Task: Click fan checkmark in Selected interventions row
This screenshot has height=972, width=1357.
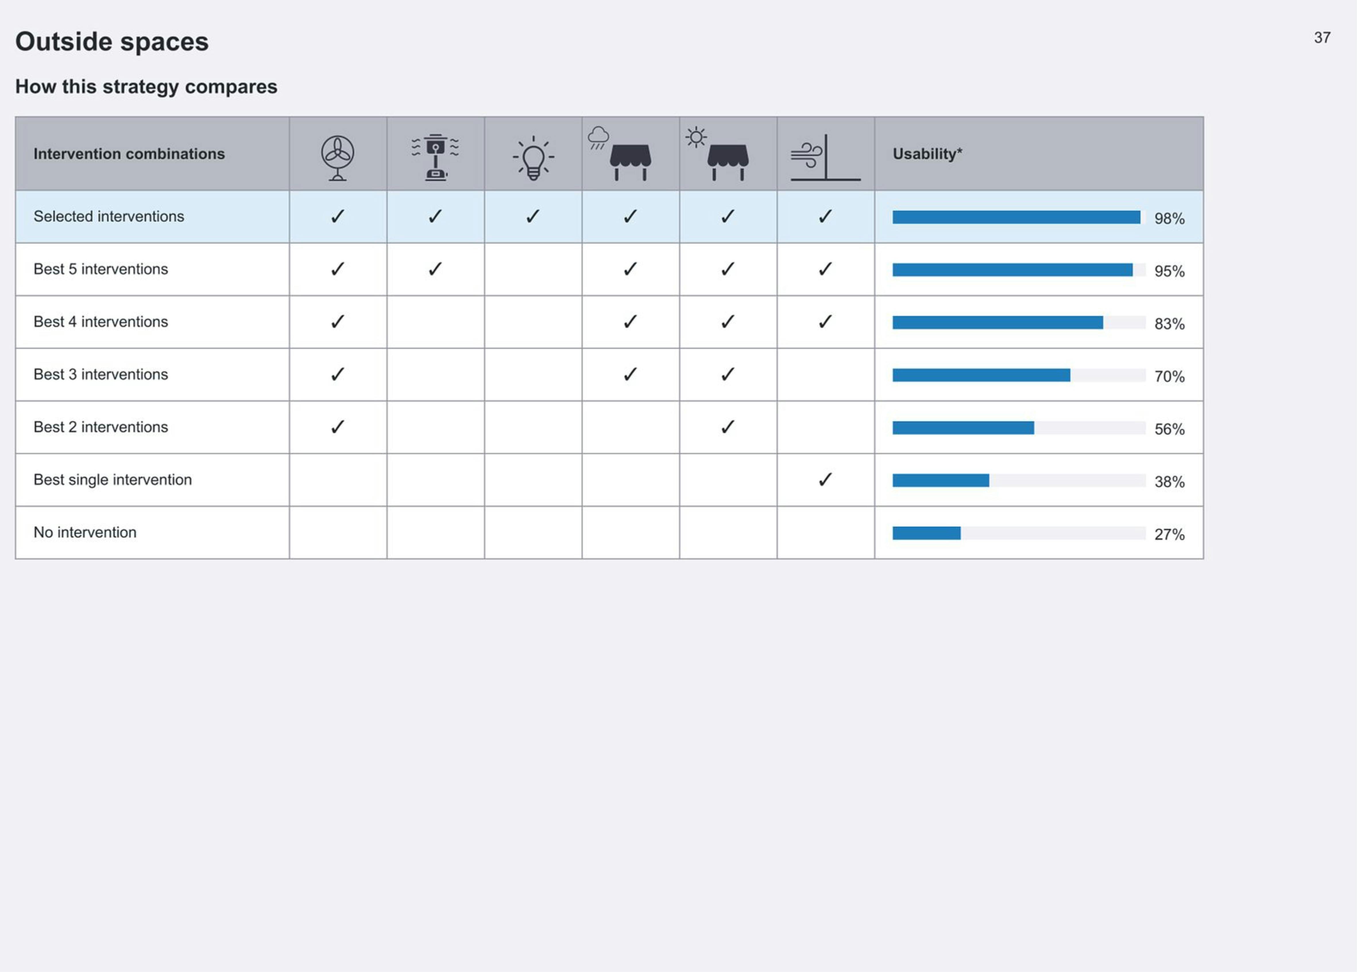Action: (x=337, y=216)
